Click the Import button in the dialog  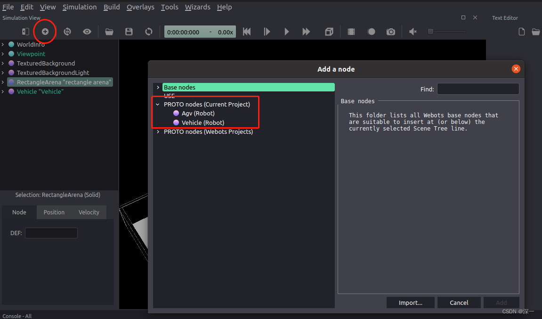tap(410, 302)
